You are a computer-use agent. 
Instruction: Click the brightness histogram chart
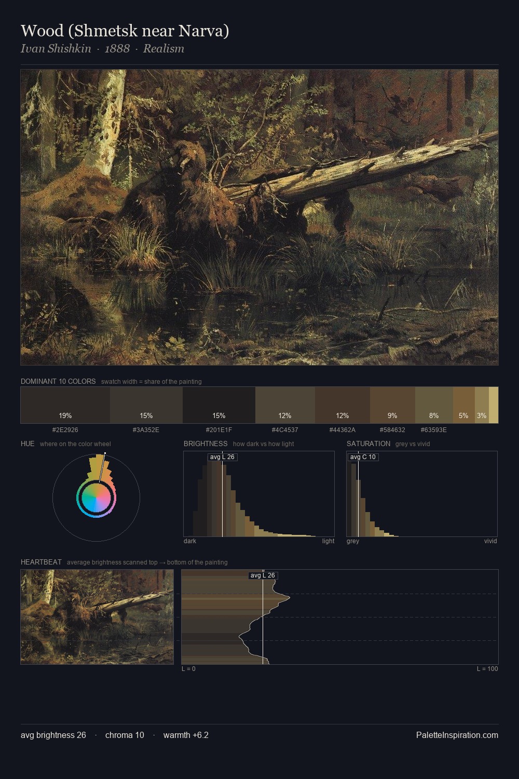click(259, 494)
